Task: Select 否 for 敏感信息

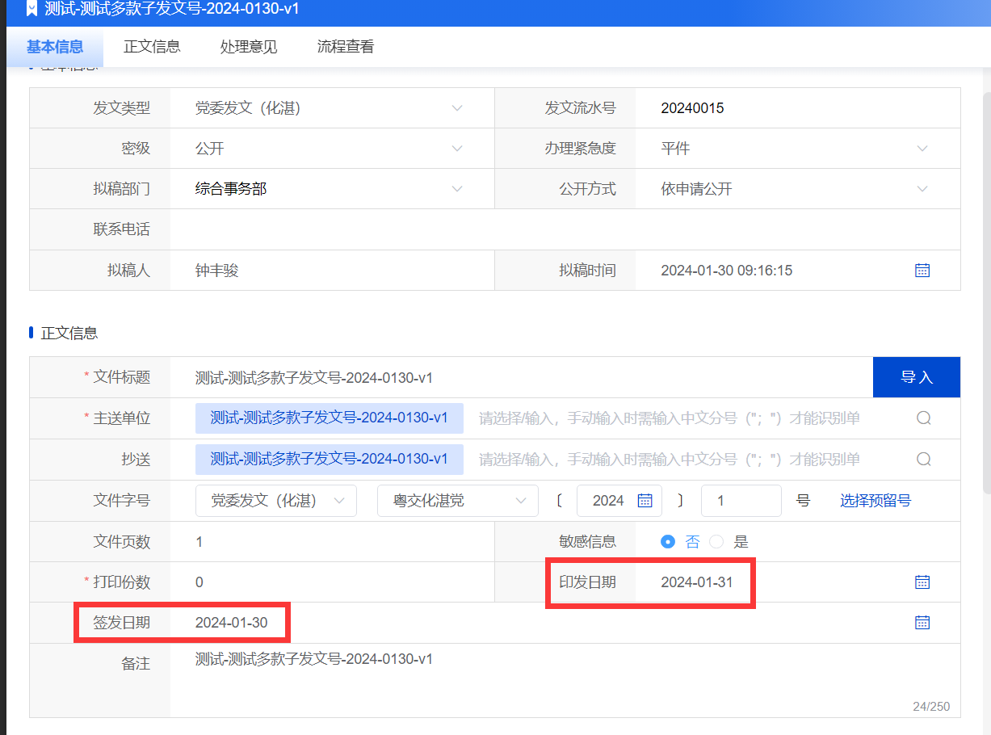Action: (x=668, y=542)
